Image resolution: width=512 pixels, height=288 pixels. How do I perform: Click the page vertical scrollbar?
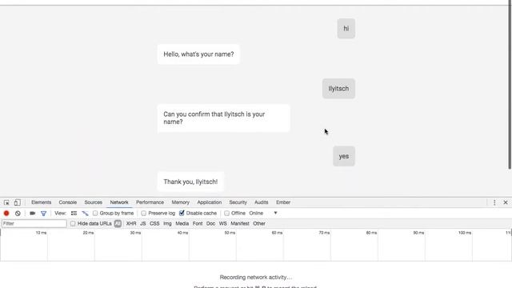[510, 85]
